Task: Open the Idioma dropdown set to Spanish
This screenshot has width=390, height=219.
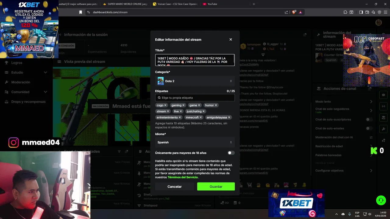Action: [x=195, y=142]
